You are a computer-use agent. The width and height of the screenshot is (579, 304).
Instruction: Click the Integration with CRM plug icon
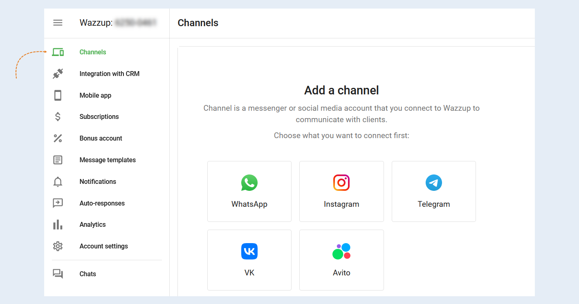pos(58,74)
